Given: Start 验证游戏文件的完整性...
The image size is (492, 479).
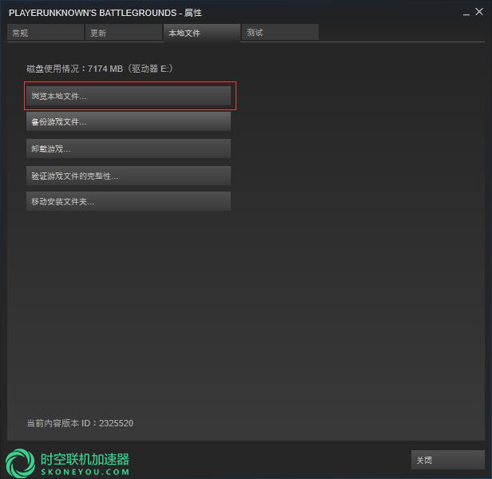Looking at the screenshot, I should click(x=129, y=176).
